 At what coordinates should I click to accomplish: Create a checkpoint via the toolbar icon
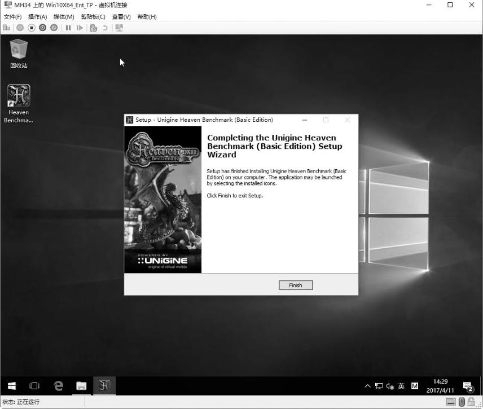[x=94, y=28]
